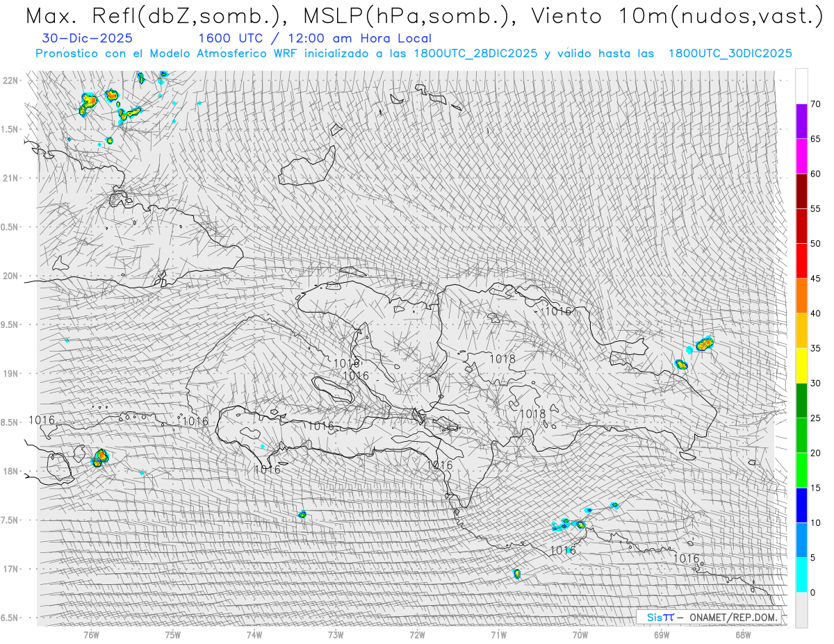The image size is (834, 644).
Task: Click the magenta 60-65 dBZ colorbar swatch
Action: [801, 156]
